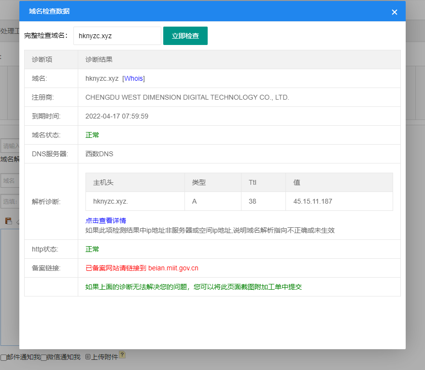Image resolution: width=425 pixels, height=370 pixels.
Task: Enable the 微信通知我 checkbox
Action: pos(43,357)
